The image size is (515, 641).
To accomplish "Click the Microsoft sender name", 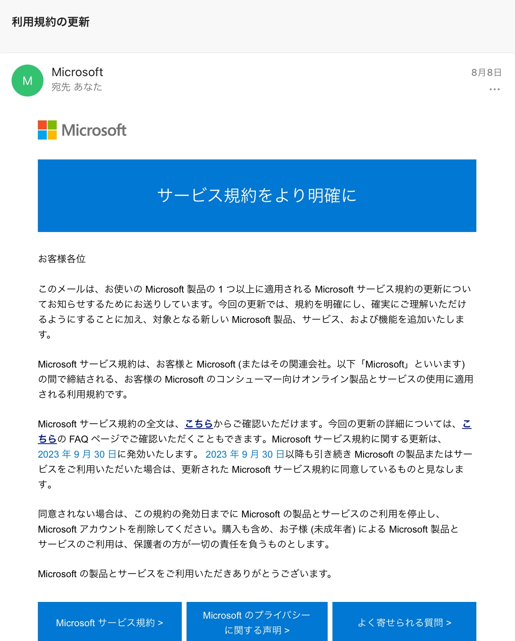I will tap(77, 72).
